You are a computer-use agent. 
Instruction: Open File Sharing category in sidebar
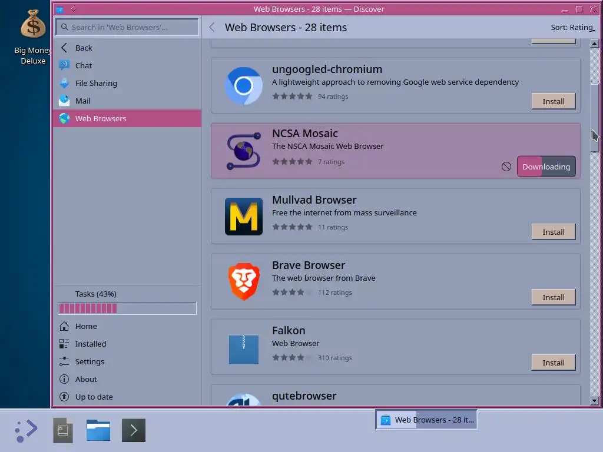pos(127,83)
